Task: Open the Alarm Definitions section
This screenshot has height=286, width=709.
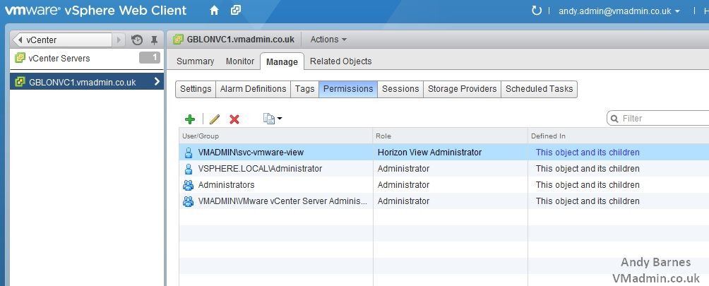Action: [254, 89]
